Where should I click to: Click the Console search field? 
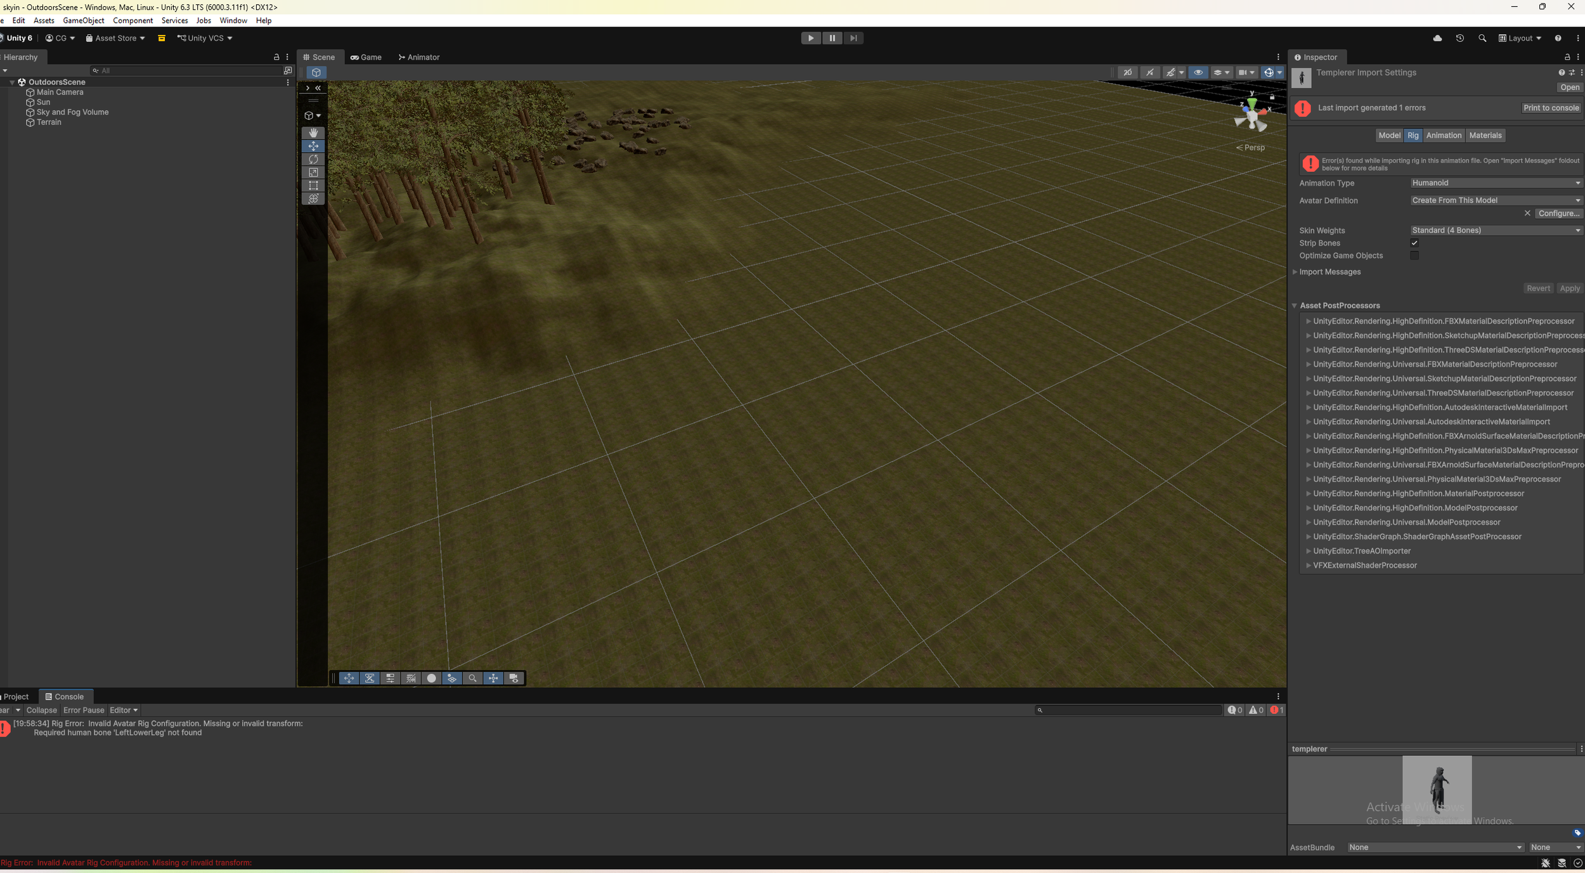point(1128,710)
